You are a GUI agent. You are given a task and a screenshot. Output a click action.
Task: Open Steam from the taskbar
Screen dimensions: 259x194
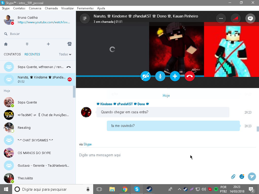(149, 189)
